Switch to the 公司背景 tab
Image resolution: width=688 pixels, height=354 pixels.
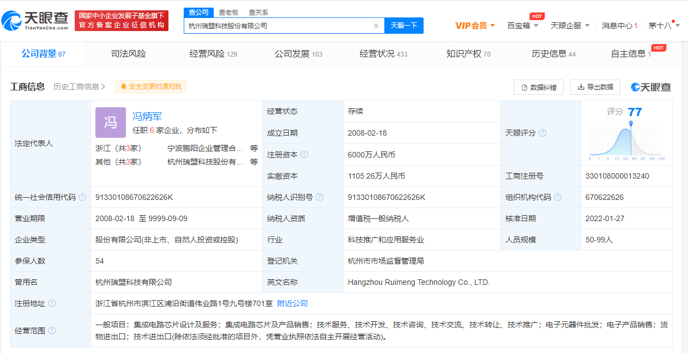point(44,54)
